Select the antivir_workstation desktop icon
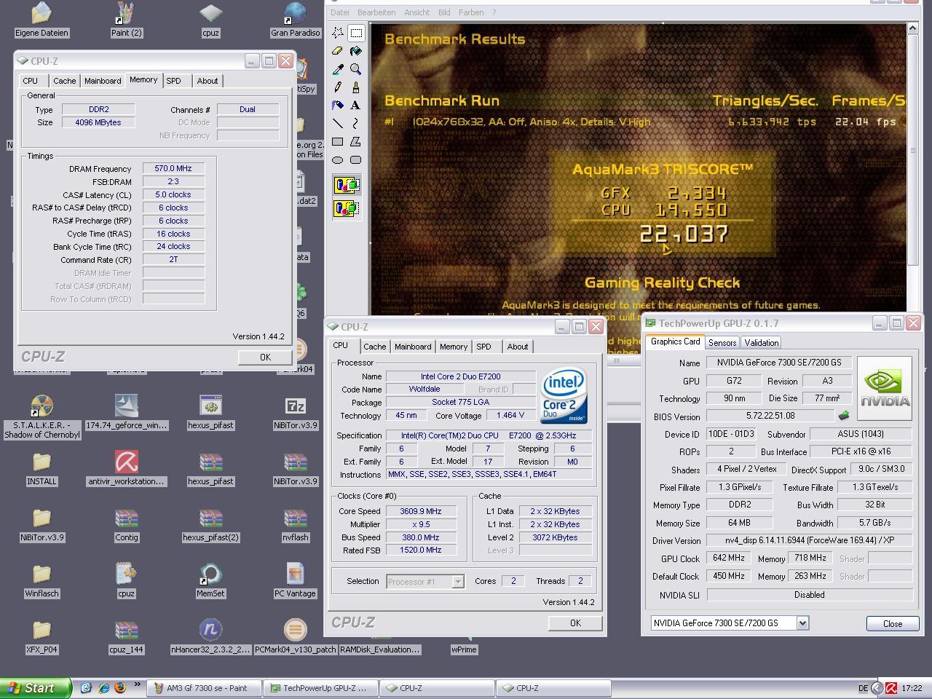Viewport: 932px width, 699px height. (126, 467)
